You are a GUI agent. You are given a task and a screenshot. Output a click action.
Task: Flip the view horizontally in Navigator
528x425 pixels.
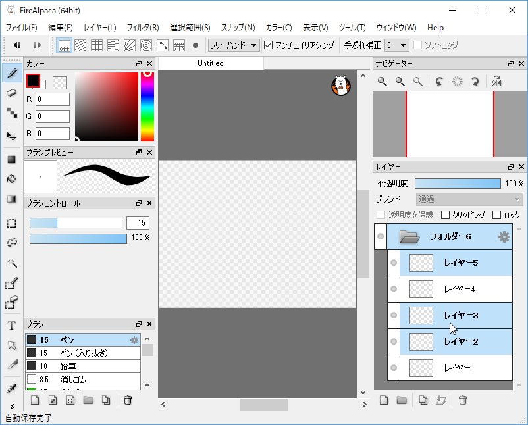coord(496,81)
